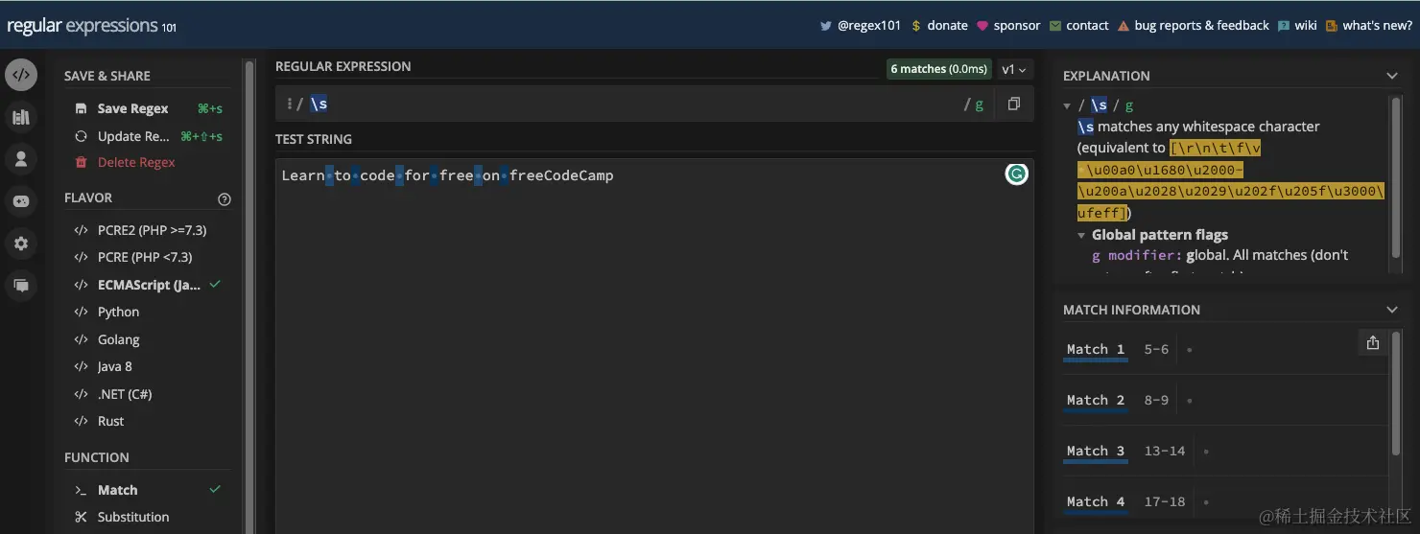Click the Delete Regex trash icon

point(81,163)
